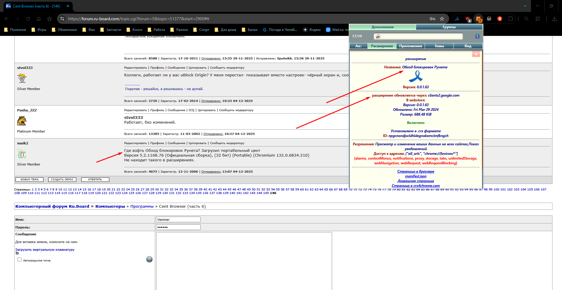
Task: Close the extension details with pink X
Action: (x=476, y=54)
